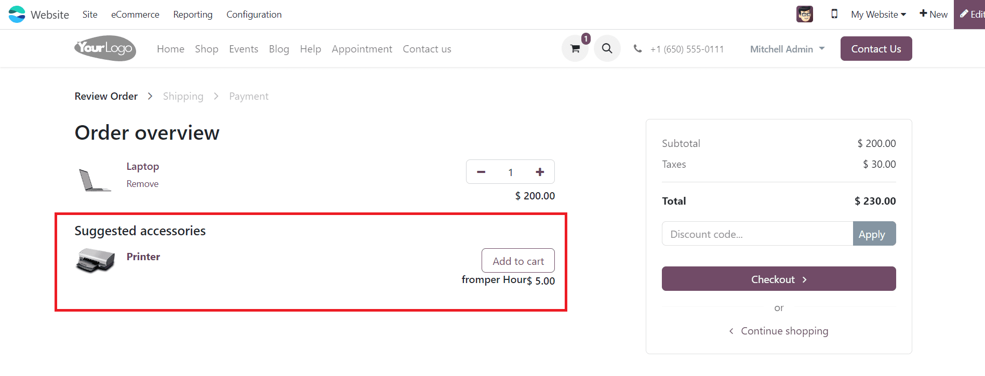Click the Printer thumbnail image
The height and width of the screenshot is (376, 985).
pyautogui.click(x=96, y=260)
